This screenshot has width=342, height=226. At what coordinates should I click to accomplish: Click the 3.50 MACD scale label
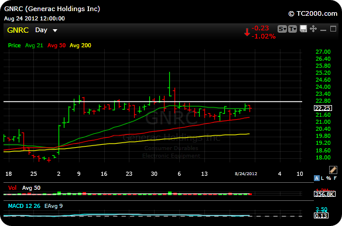(322, 210)
